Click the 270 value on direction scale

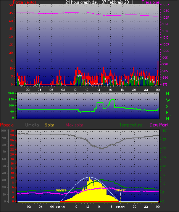coord(11,99)
